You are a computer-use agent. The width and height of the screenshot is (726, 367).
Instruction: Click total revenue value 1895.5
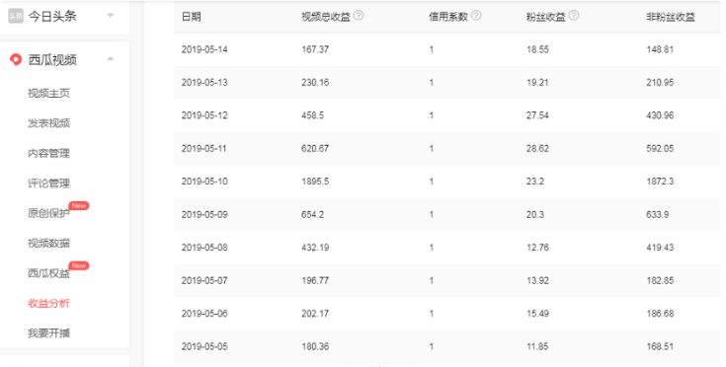(315, 182)
